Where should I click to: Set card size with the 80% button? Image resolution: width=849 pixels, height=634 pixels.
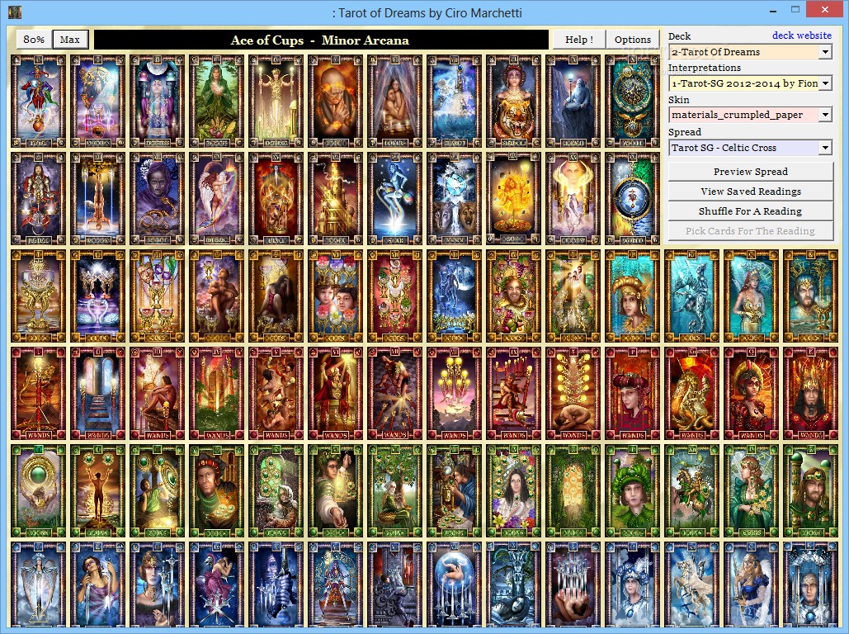click(x=34, y=40)
